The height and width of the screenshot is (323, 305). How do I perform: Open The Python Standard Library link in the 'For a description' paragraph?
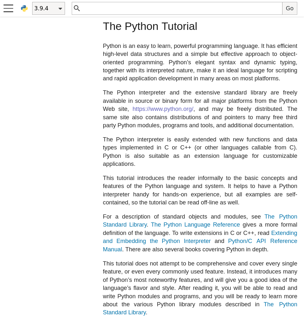tap(125, 225)
